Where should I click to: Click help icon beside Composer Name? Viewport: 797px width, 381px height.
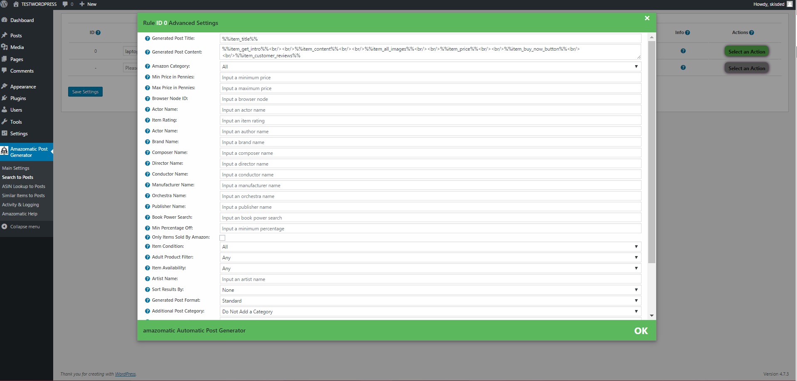(147, 153)
